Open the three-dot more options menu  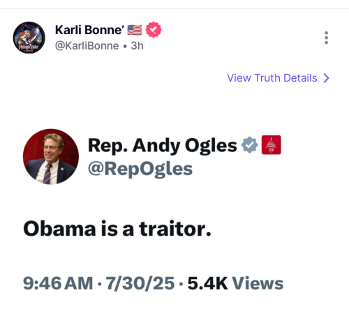click(326, 38)
